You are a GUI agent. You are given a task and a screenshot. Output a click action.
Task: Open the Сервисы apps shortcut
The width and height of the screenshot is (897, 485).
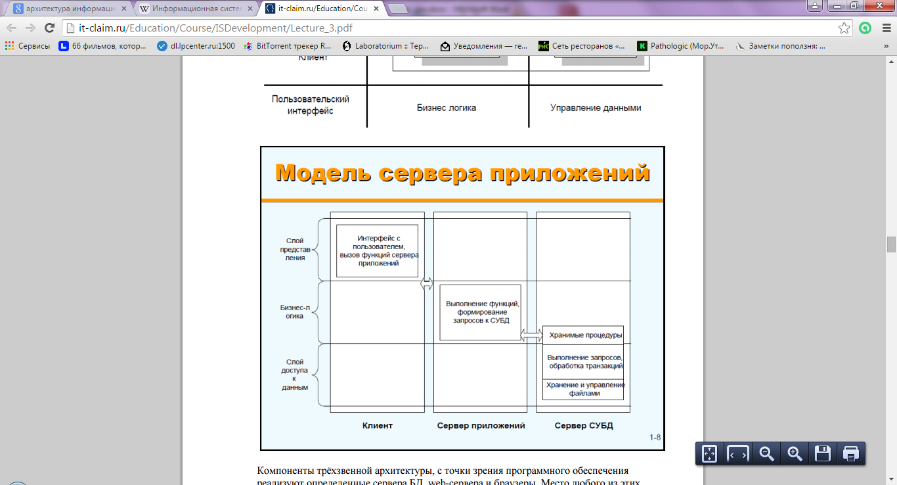pyautogui.click(x=27, y=46)
